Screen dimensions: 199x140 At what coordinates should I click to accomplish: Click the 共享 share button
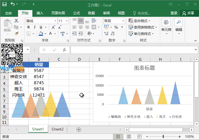coord(188,13)
